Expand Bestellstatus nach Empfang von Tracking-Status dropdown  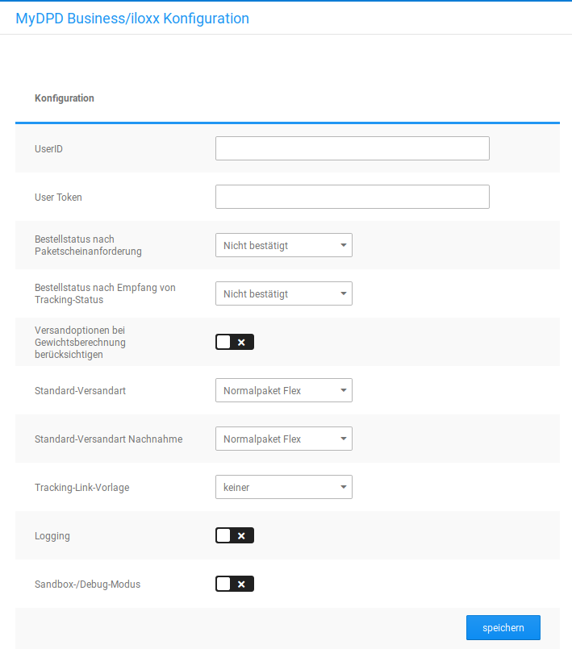283,293
